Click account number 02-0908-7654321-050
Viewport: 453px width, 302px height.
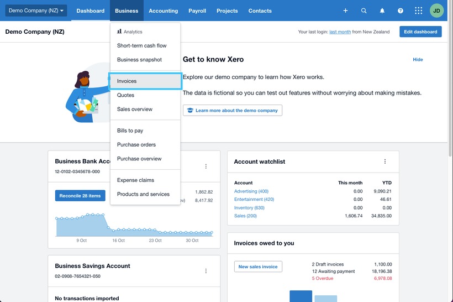[x=78, y=276]
